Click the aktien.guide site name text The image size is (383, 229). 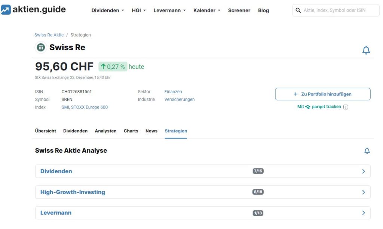pos(39,9)
